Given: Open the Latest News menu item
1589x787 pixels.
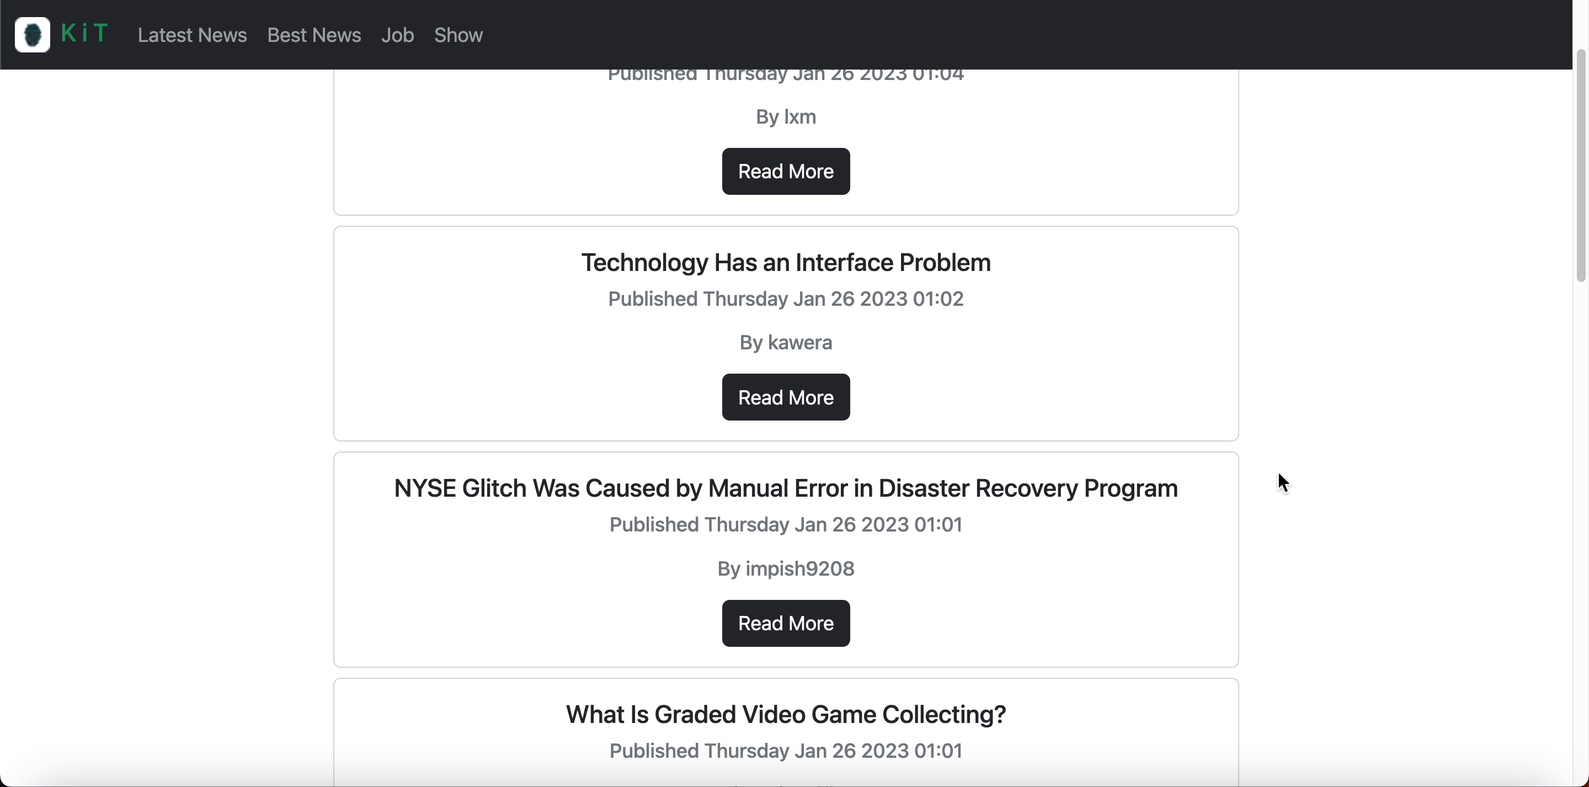Looking at the screenshot, I should [x=192, y=35].
